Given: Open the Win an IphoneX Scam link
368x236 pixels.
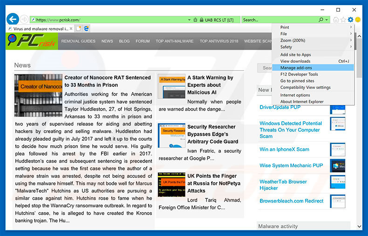Looking at the screenshot, I should (284, 150).
